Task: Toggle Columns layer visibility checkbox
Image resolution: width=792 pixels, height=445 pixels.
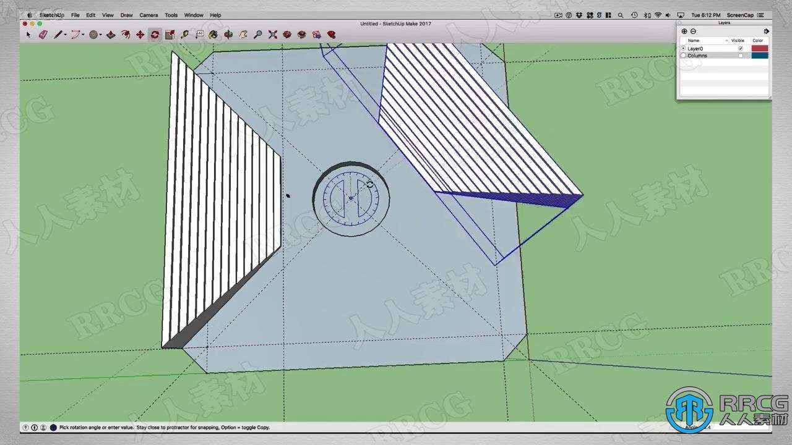Action: (x=741, y=56)
